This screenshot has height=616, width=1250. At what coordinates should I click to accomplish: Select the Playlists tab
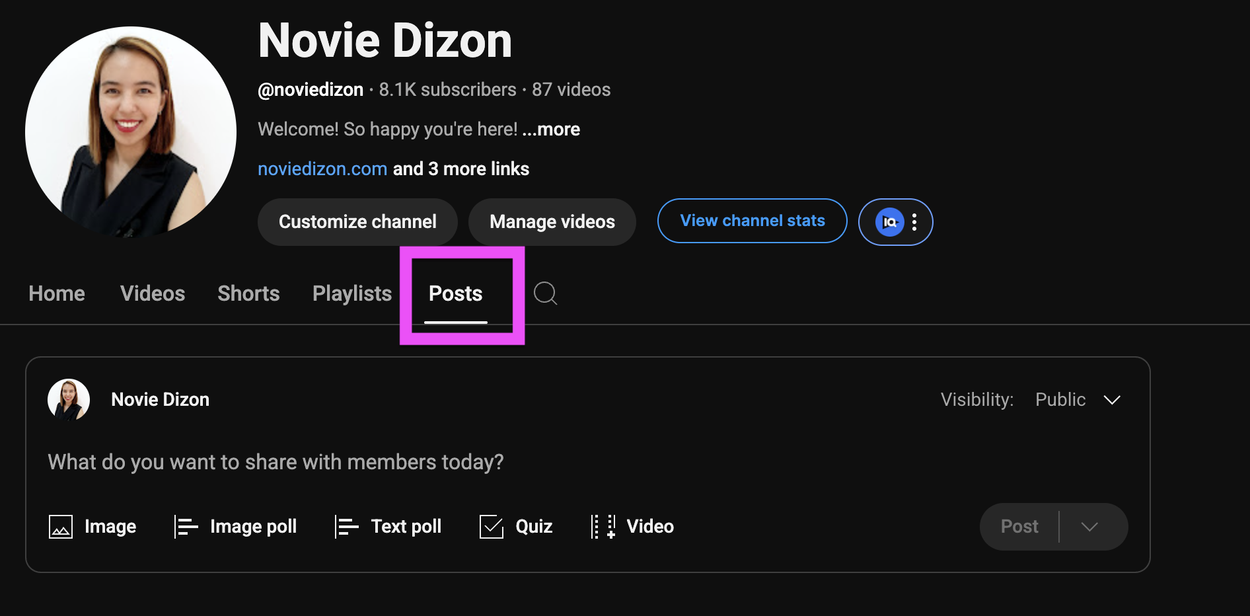352,293
